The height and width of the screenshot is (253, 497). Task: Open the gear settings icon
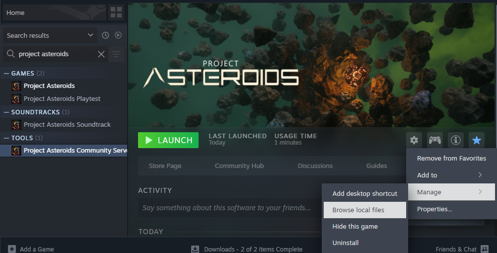(x=414, y=140)
